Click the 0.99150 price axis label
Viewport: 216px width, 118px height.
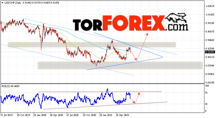tap(210, 23)
